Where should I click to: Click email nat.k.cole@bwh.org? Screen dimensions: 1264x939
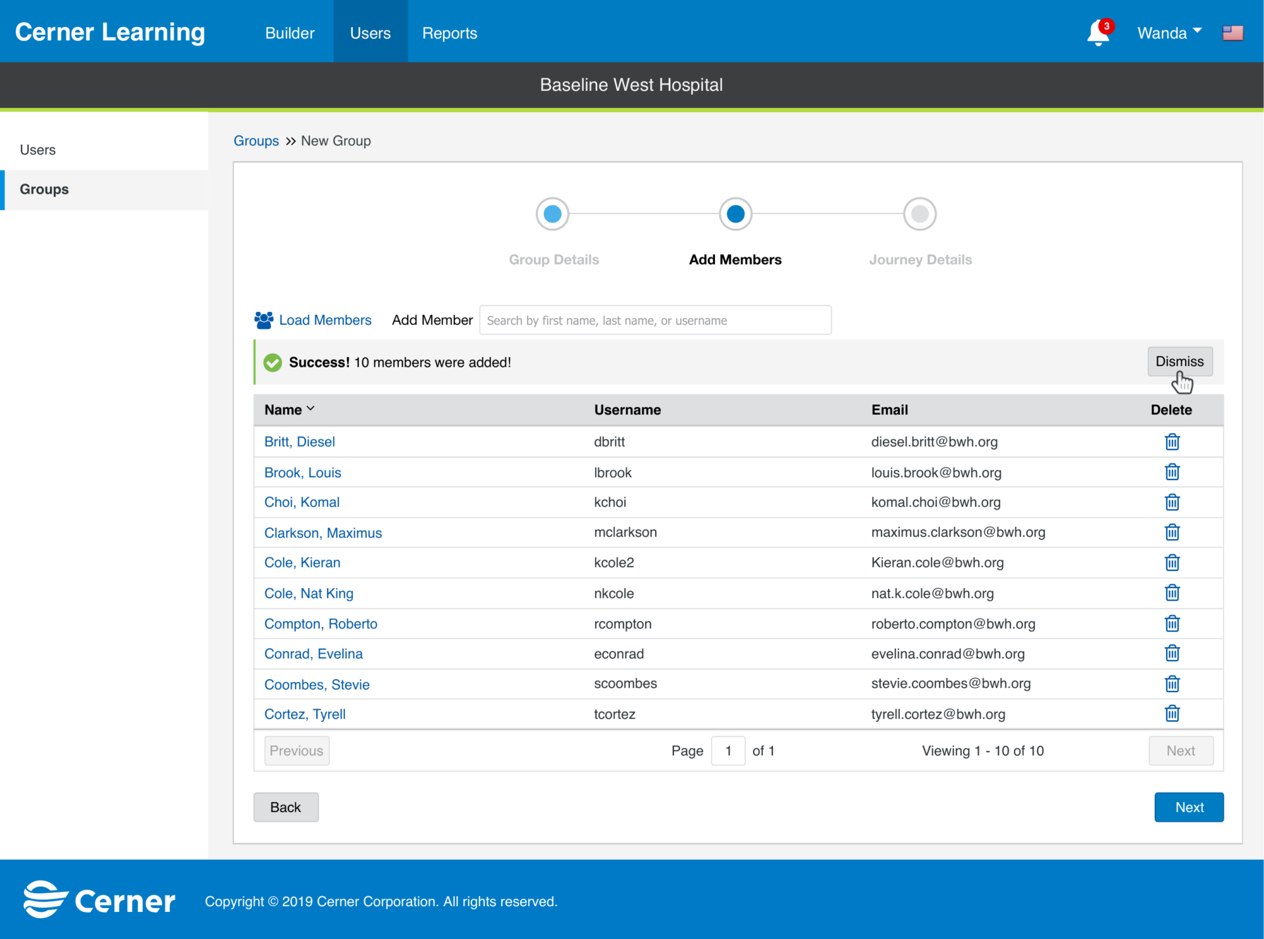pyautogui.click(x=932, y=593)
